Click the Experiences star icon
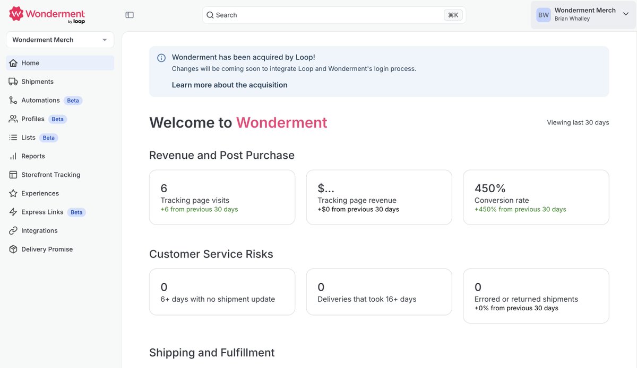This screenshot has width=637, height=368. pos(13,193)
